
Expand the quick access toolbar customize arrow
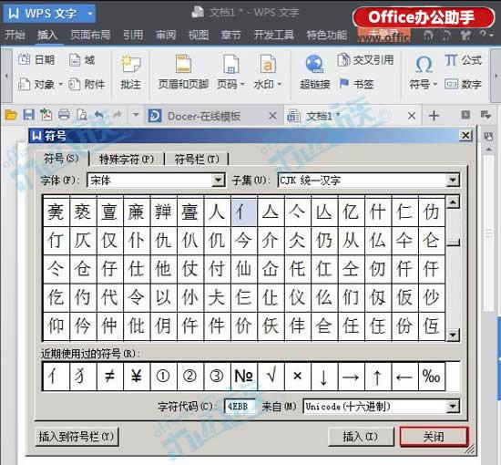[136, 115]
